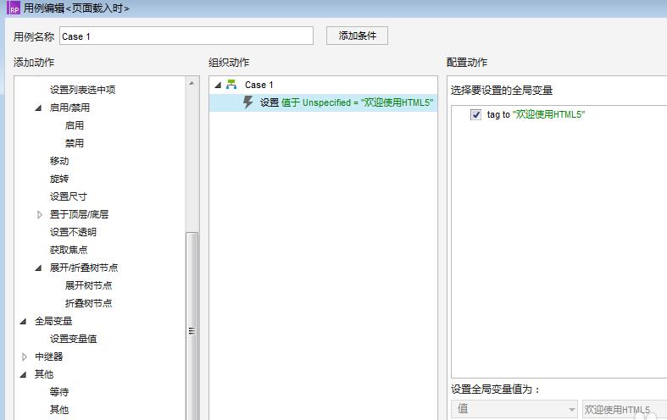
Task: Expand the 中继器 group
Action: click(25, 356)
